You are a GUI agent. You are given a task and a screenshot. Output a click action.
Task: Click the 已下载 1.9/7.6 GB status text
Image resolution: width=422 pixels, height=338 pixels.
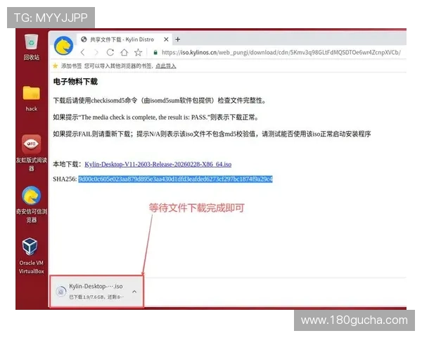pyautogui.click(x=96, y=297)
